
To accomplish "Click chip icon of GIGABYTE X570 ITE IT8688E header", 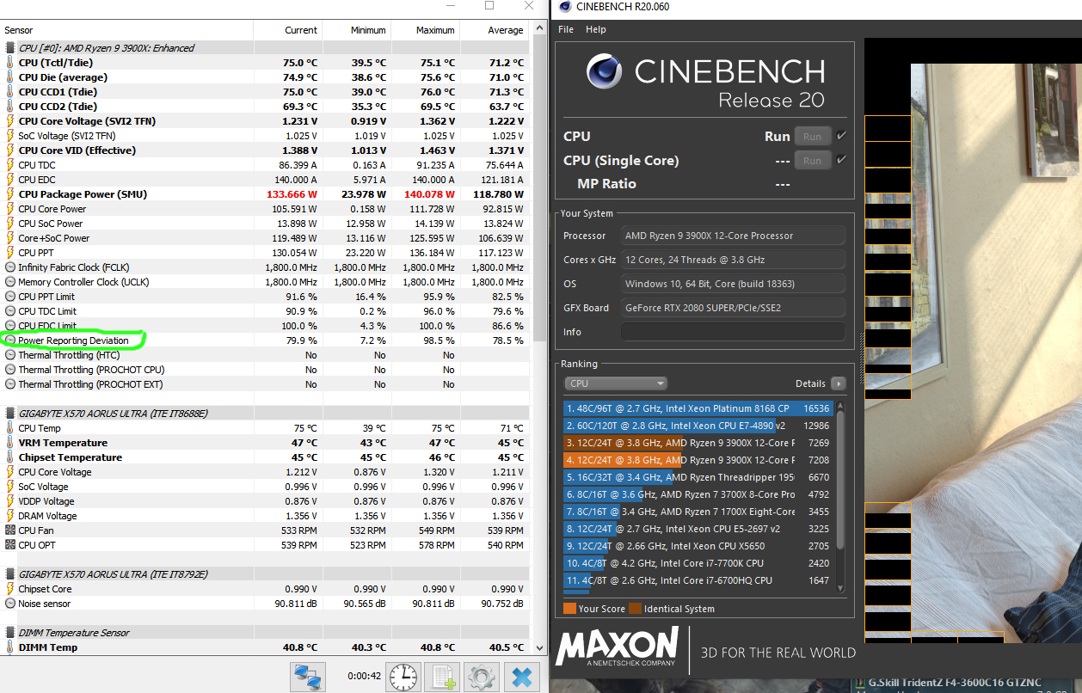I will pyautogui.click(x=9, y=414).
